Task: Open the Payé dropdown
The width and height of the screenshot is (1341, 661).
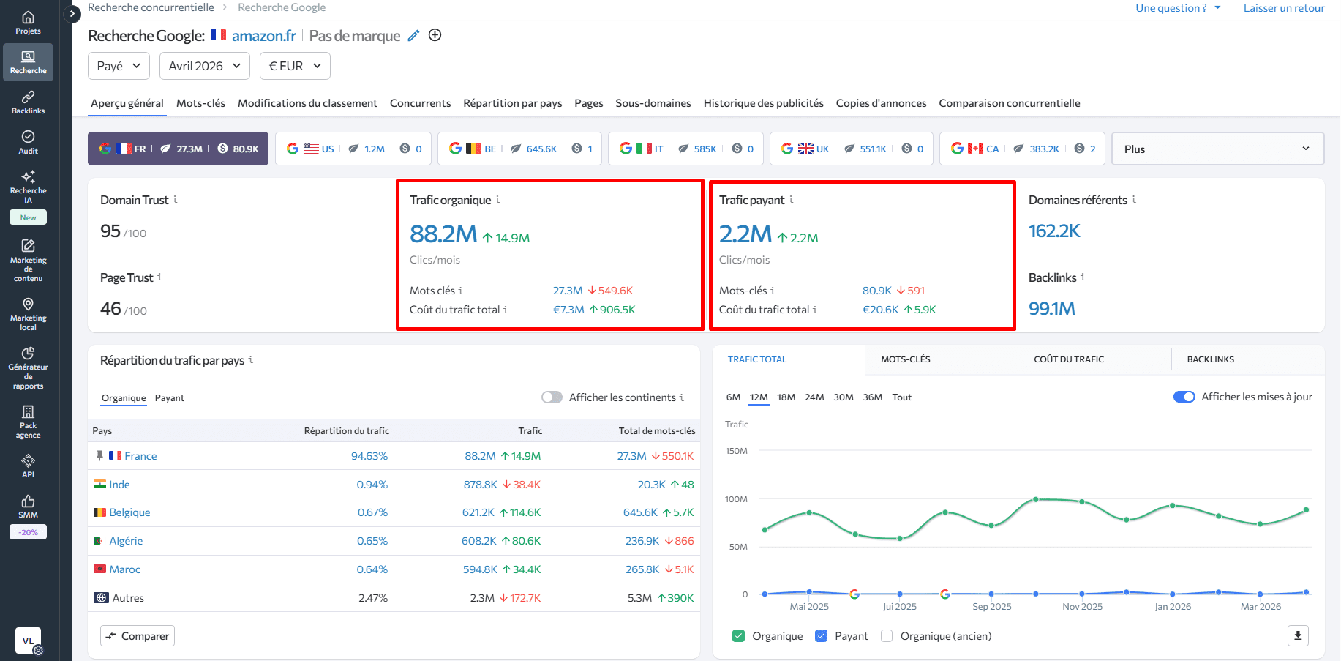Action: coord(119,66)
